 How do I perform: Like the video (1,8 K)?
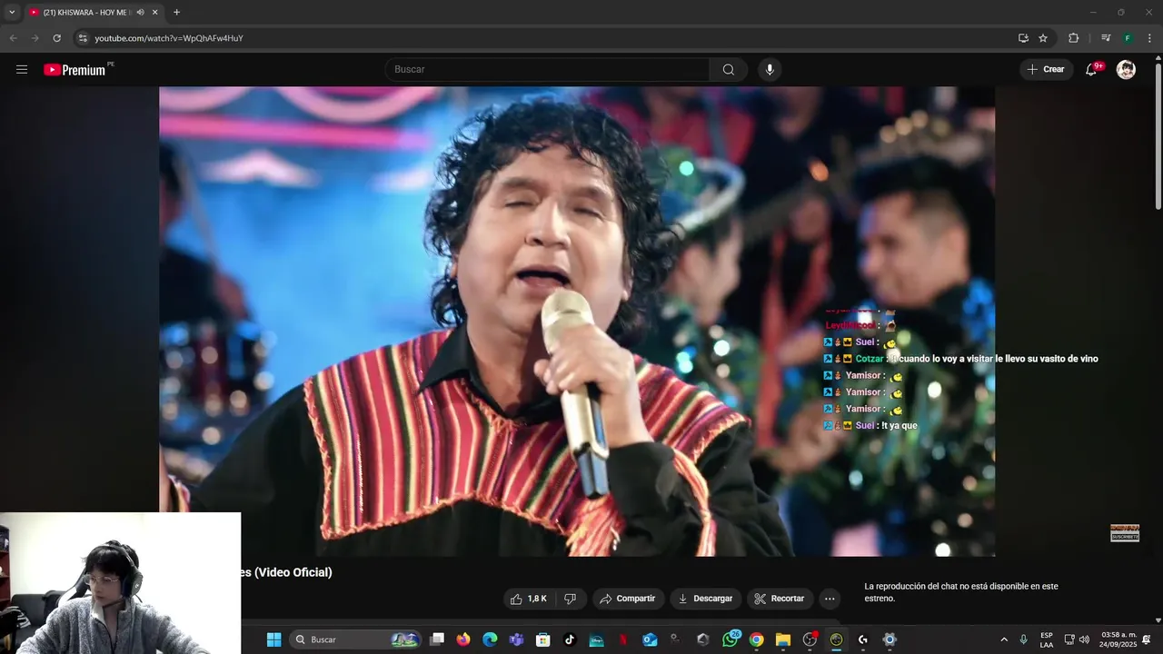click(x=530, y=599)
